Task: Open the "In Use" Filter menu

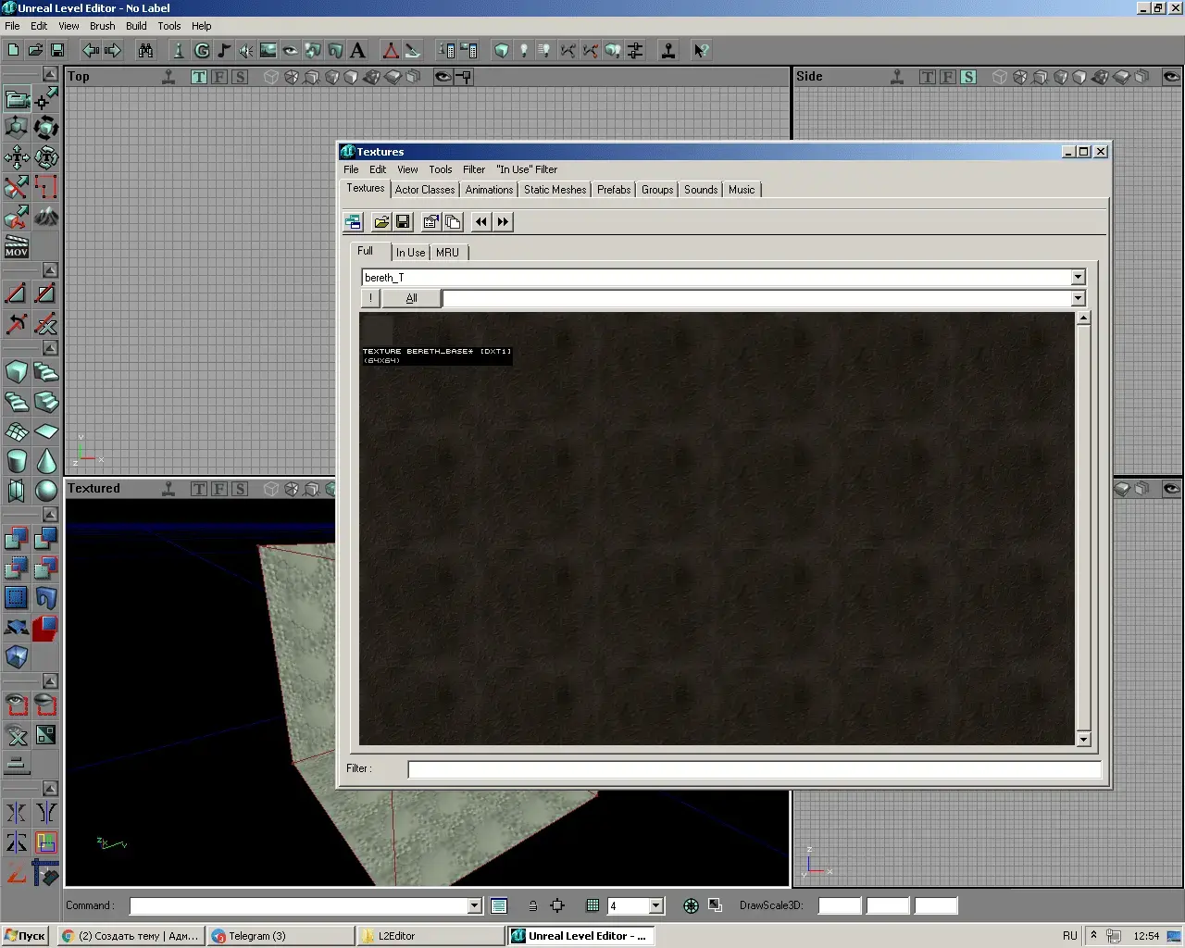Action: (x=527, y=169)
